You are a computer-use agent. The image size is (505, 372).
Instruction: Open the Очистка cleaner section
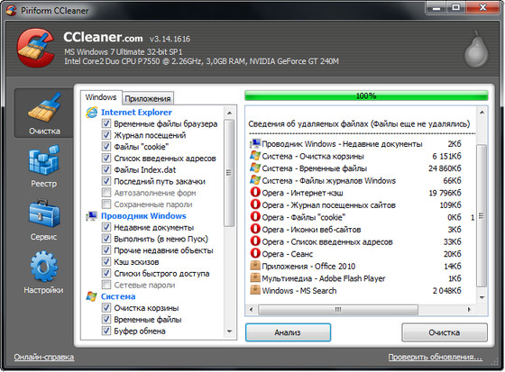click(44, 113)
